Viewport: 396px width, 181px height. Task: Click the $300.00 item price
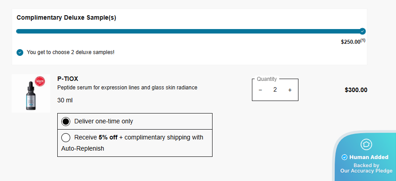(x=356, y=90)
